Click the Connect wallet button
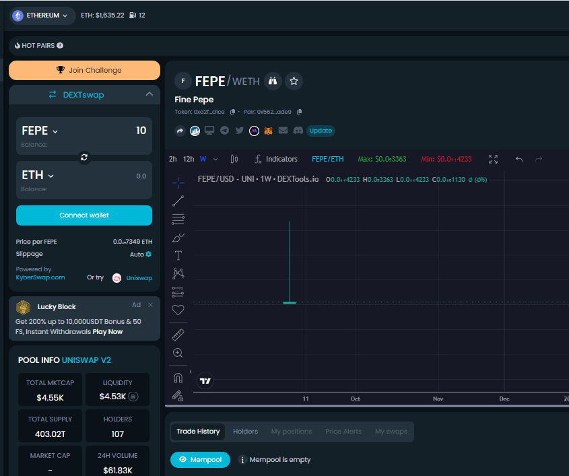The width and height of the screenshot is (569, 476). pyautogui.click(x=84, y=215)
